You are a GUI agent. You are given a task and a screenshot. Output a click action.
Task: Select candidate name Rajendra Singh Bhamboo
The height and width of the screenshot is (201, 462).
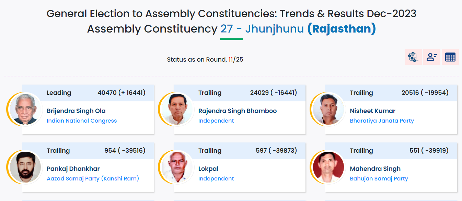pyautogui.click(x=238, y=111)
